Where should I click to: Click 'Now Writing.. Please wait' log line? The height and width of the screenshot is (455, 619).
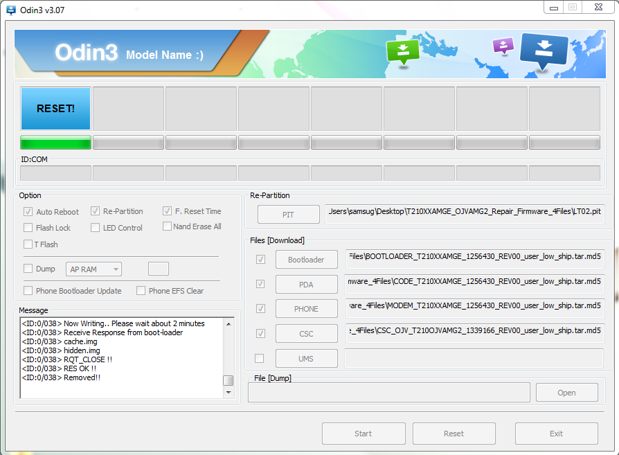tap(114, 323)
